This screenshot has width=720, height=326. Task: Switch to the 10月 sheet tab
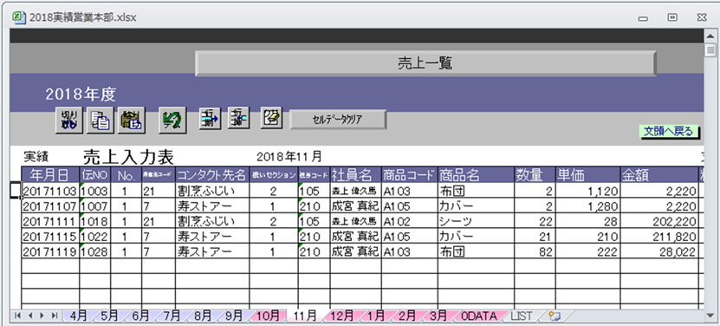[x=268, y=316]
